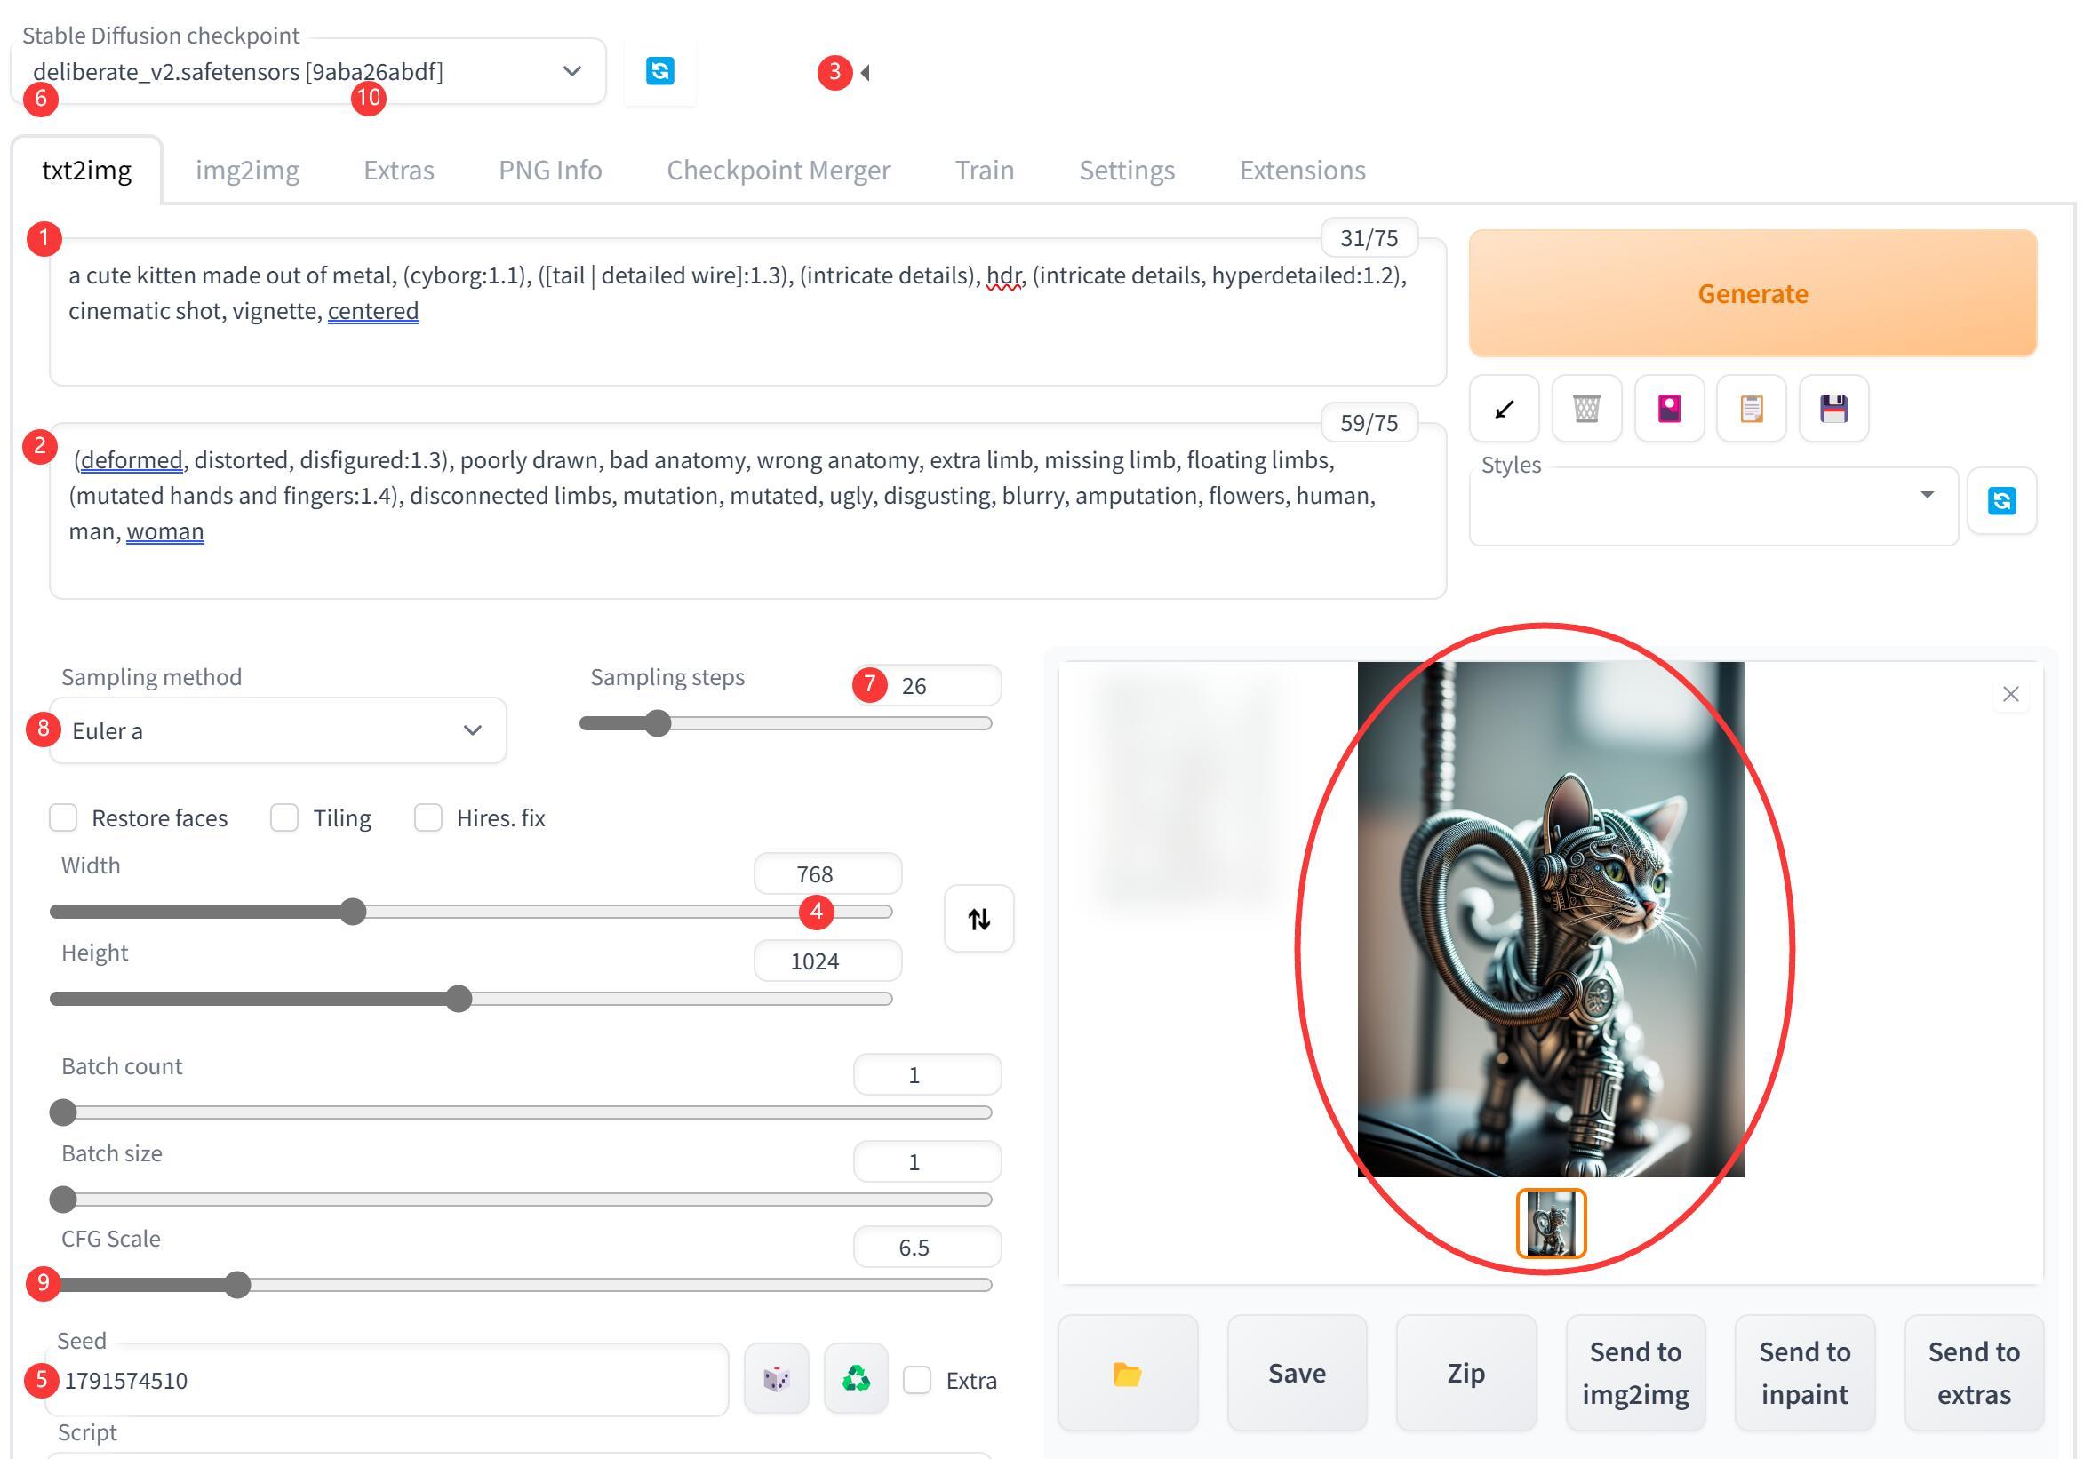2084x1459 pixels.
Task: Click into the negative prompt text box
Action: (x=747, y=511)
